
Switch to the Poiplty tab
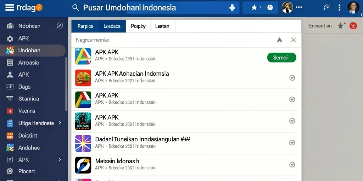138,26
